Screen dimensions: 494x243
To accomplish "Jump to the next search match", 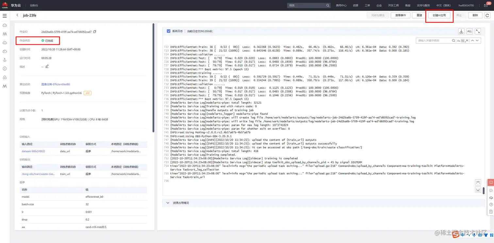I will coord(477,41).
